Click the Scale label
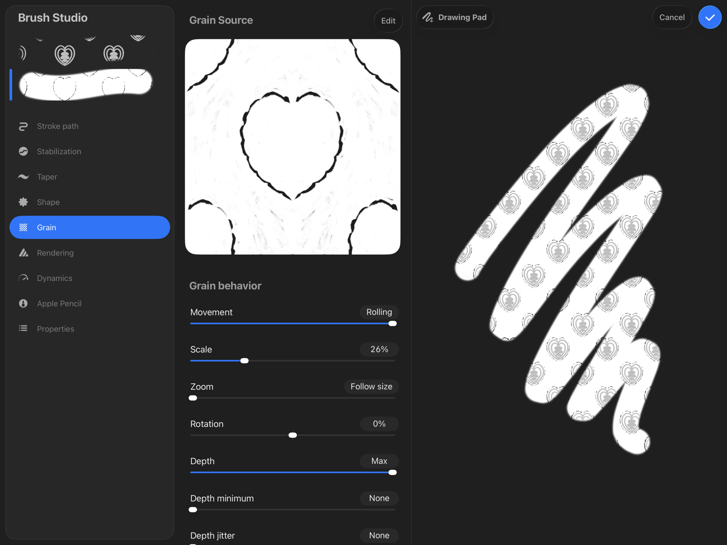The width and height of the screenshot is (727, 545). (201, 350)
